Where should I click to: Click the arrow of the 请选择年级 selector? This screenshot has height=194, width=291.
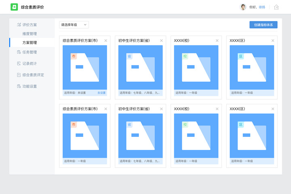(x=85, y=25)
